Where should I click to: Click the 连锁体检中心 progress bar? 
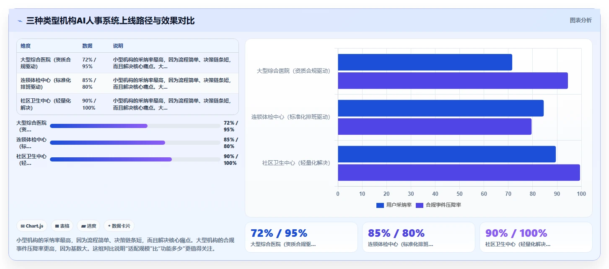pos(135,143)
